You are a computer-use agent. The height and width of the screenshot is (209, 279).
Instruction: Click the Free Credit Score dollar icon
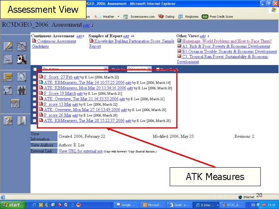[205, 17]
